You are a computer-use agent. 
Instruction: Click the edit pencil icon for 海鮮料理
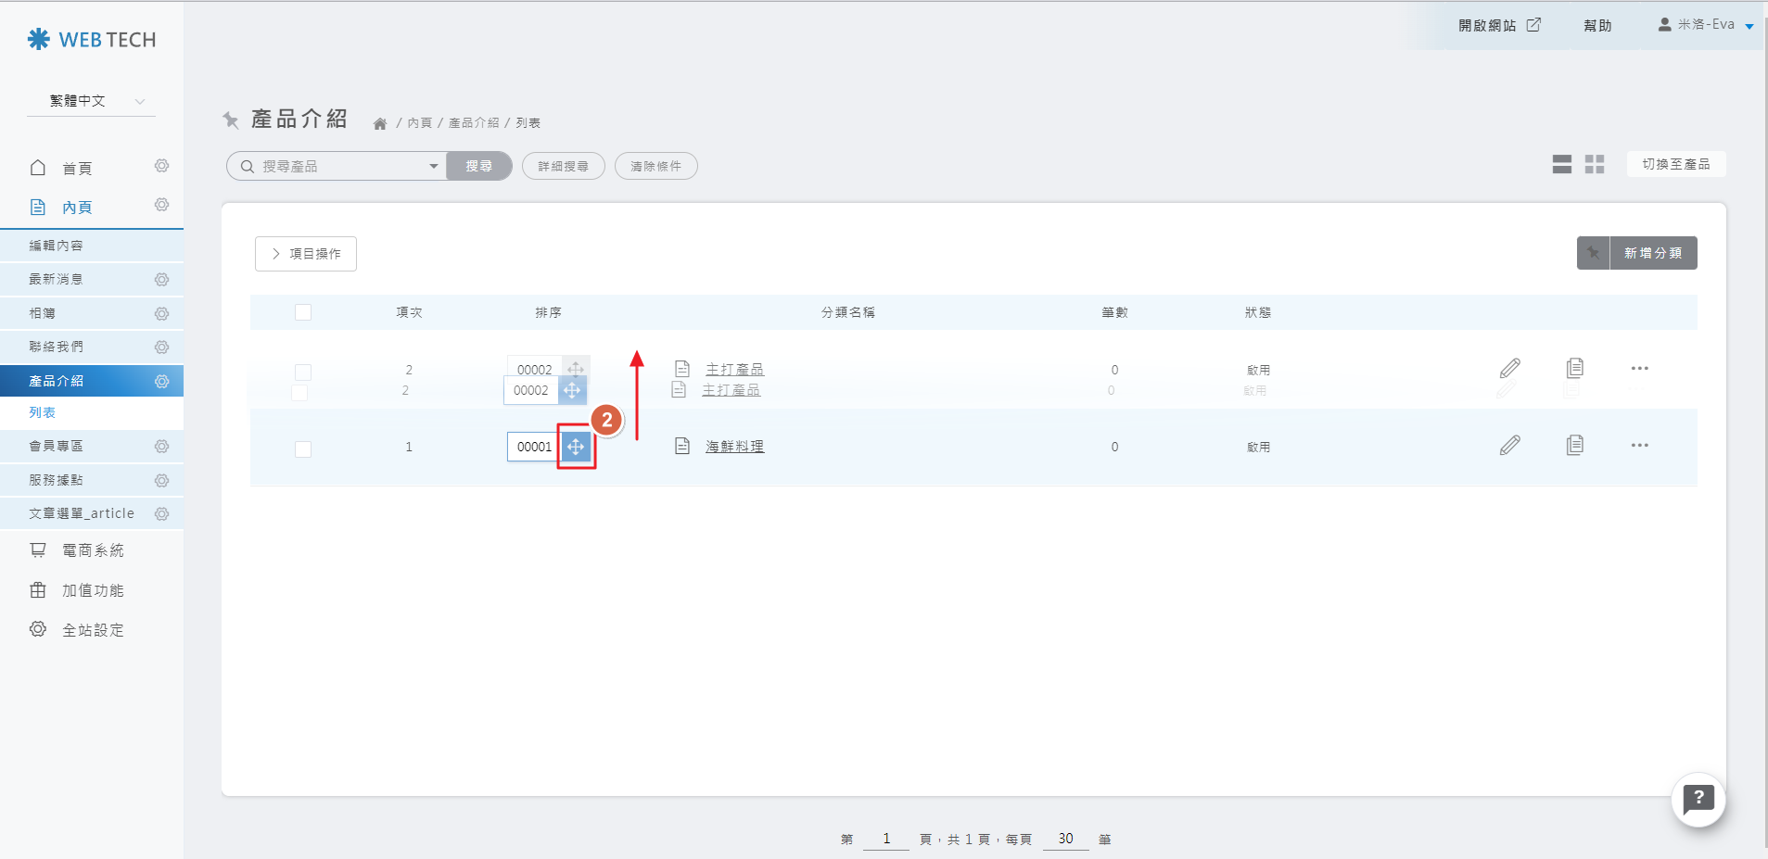tap(1509, 446)
